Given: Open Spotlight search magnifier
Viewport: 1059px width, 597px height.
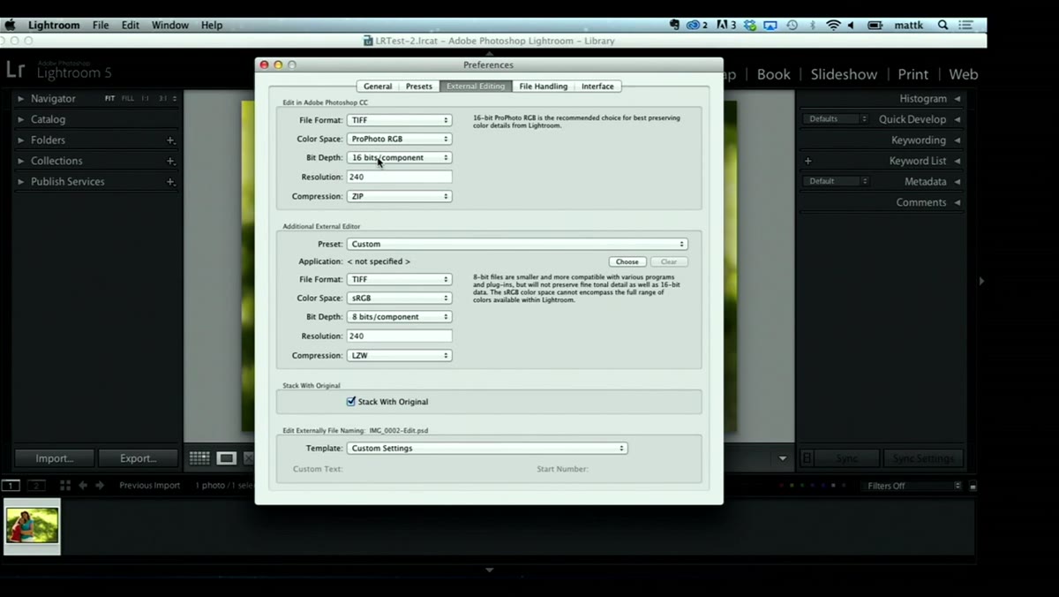Looking at the screenshot, I should click(943, 26).
